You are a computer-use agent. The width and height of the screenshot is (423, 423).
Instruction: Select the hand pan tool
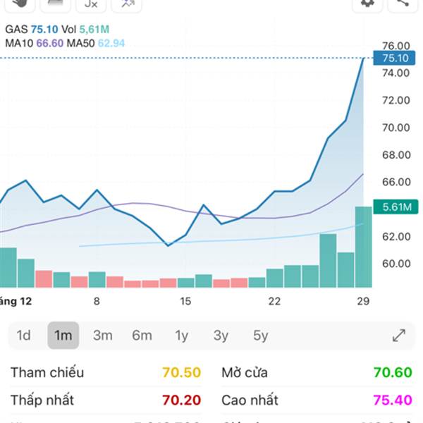(19, 4)
